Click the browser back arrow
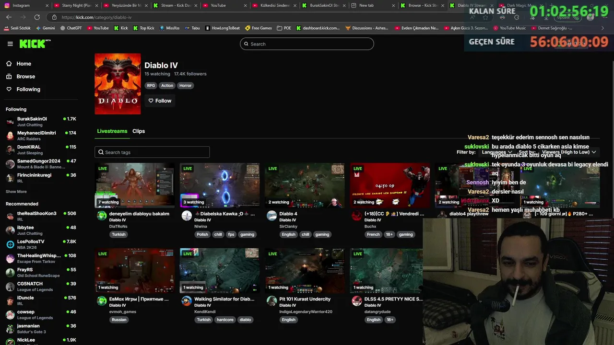 9,17
